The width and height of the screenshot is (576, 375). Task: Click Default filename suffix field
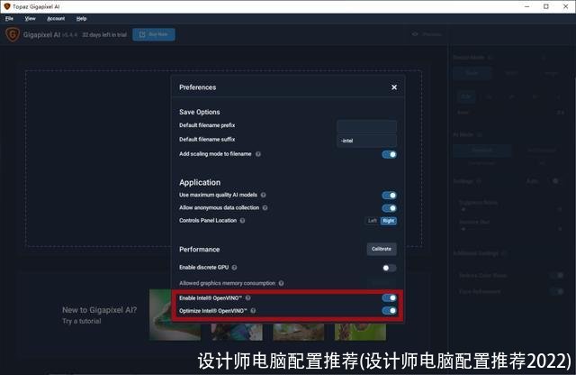click(x=366, y=141)
